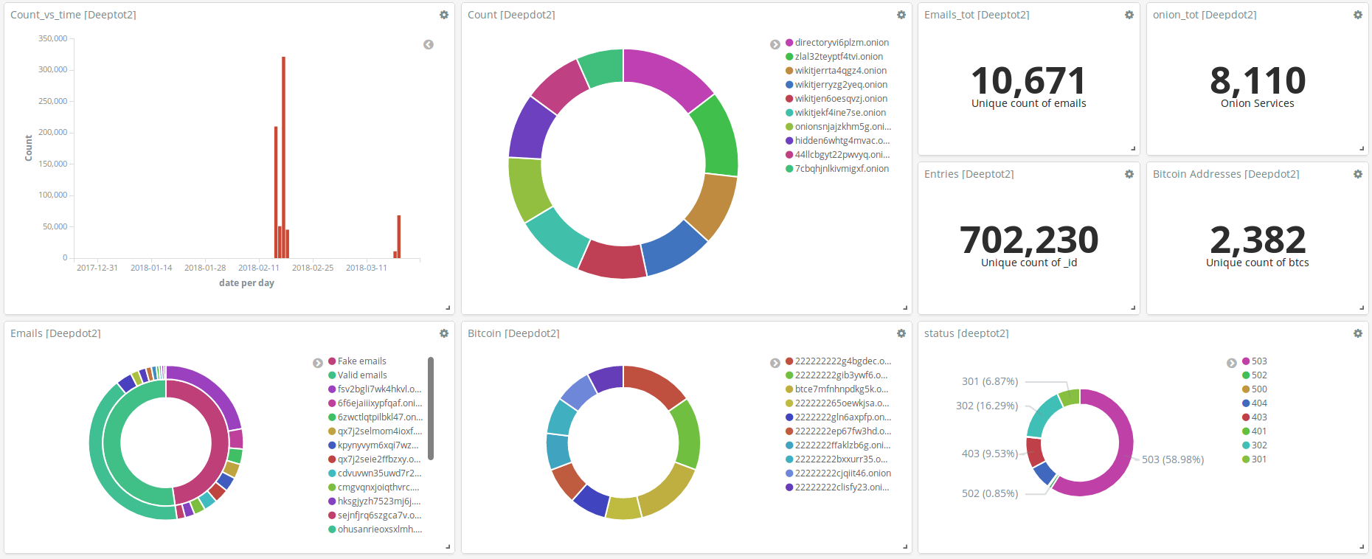This screenshot has width=1372, height=559.
Task: Click 404 status legend entry
Action: [1255, 403]
